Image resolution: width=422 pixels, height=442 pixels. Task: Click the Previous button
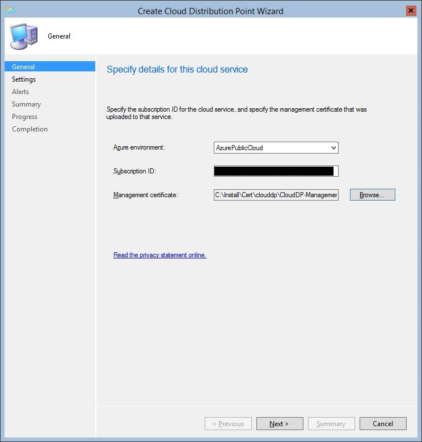[x=228, y=424]
